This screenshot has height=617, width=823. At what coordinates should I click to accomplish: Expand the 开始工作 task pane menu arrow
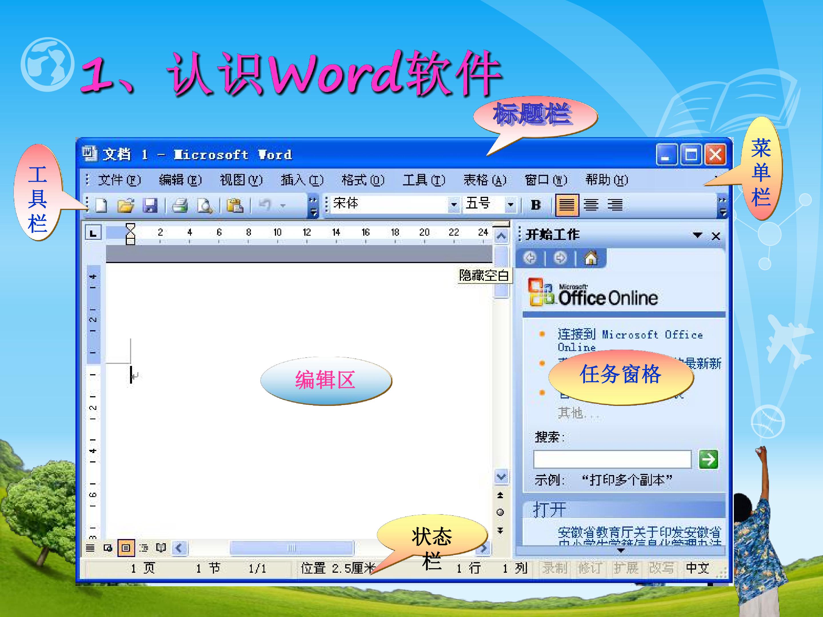coord(697,235)
